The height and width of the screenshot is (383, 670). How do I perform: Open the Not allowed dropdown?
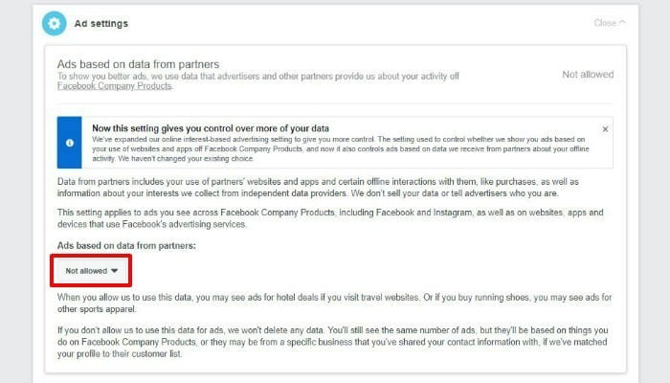tap(91, 271)
